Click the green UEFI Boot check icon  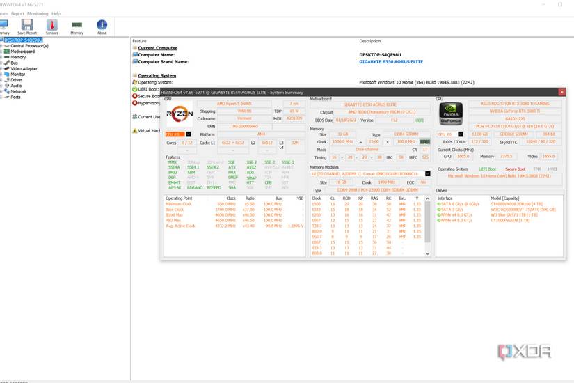click(135, 89)
